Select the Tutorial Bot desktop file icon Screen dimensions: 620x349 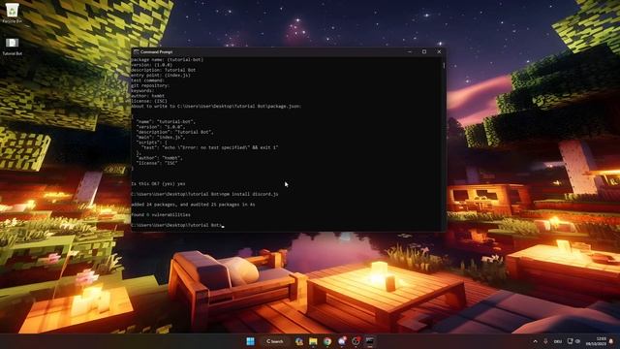point(12,47)
